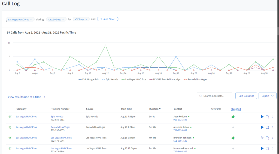The height and width of the screenshot is (154, 279).
Task: Play the Joan Redden call recording
Action: [262, 117]
